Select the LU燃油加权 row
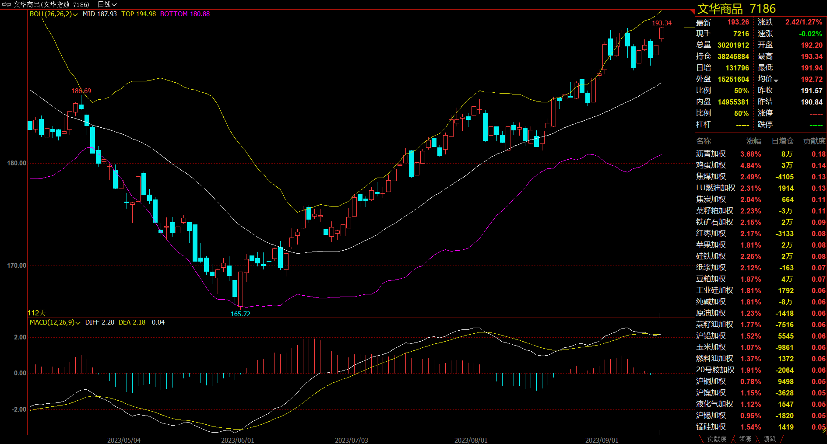Viewport: 827px width, 444px height. coord(761,188)
